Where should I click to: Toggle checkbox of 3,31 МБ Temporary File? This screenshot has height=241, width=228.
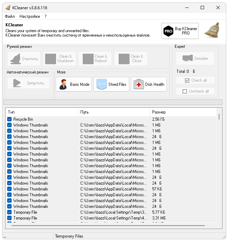tap(9, 218)
